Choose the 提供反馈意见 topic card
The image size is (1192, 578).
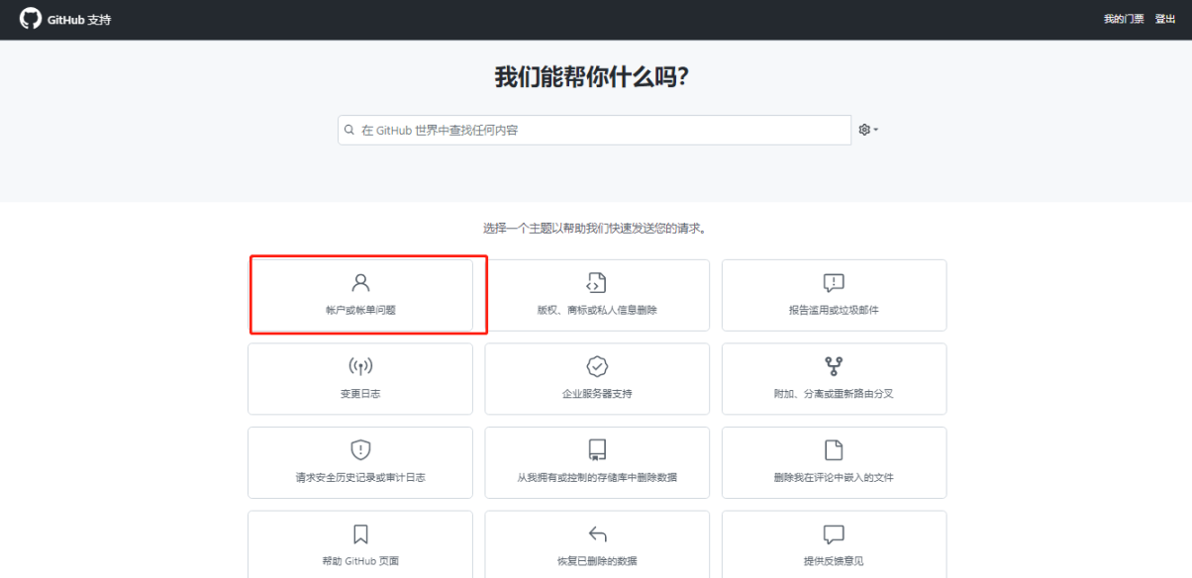pyautogui.click(x=833, y=543)
